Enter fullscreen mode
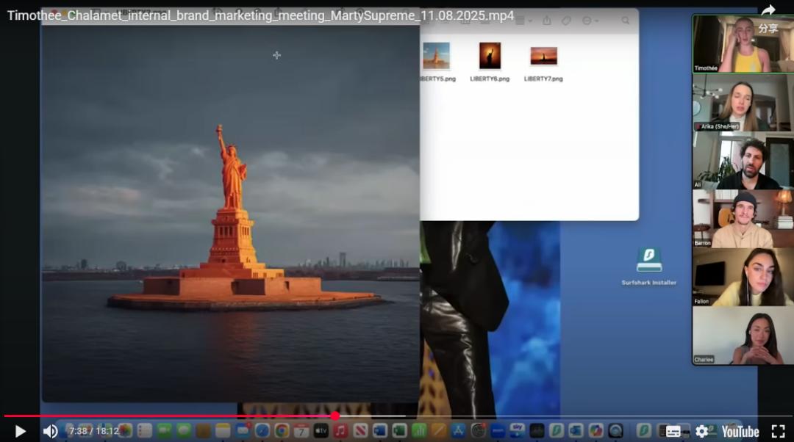794x442 pixels. click(x=778, y=431)
